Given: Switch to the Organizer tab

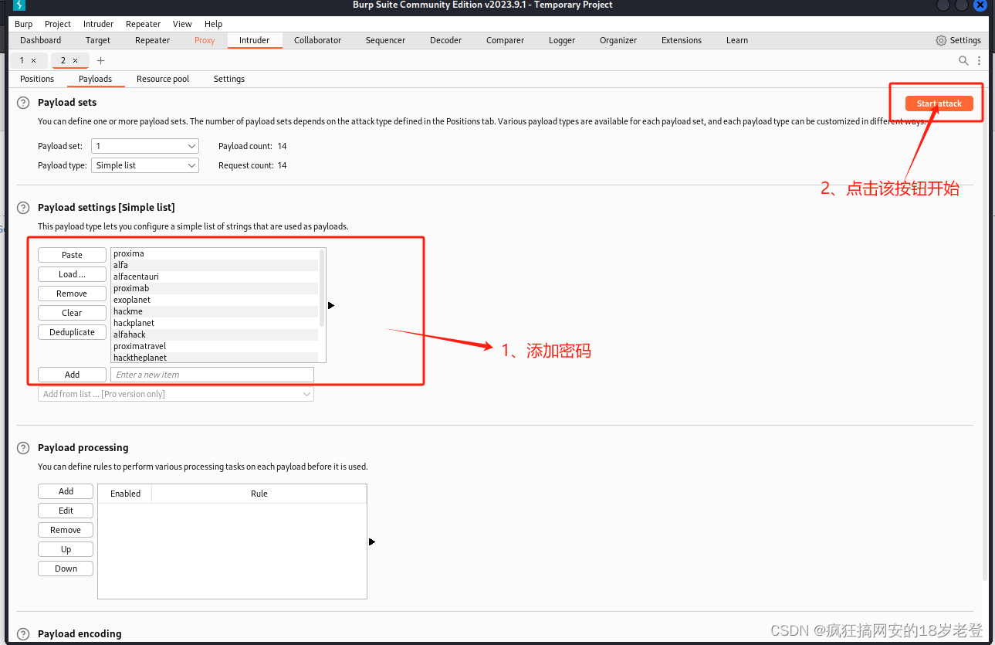Looking at the screenshot, I should [618, 40].
